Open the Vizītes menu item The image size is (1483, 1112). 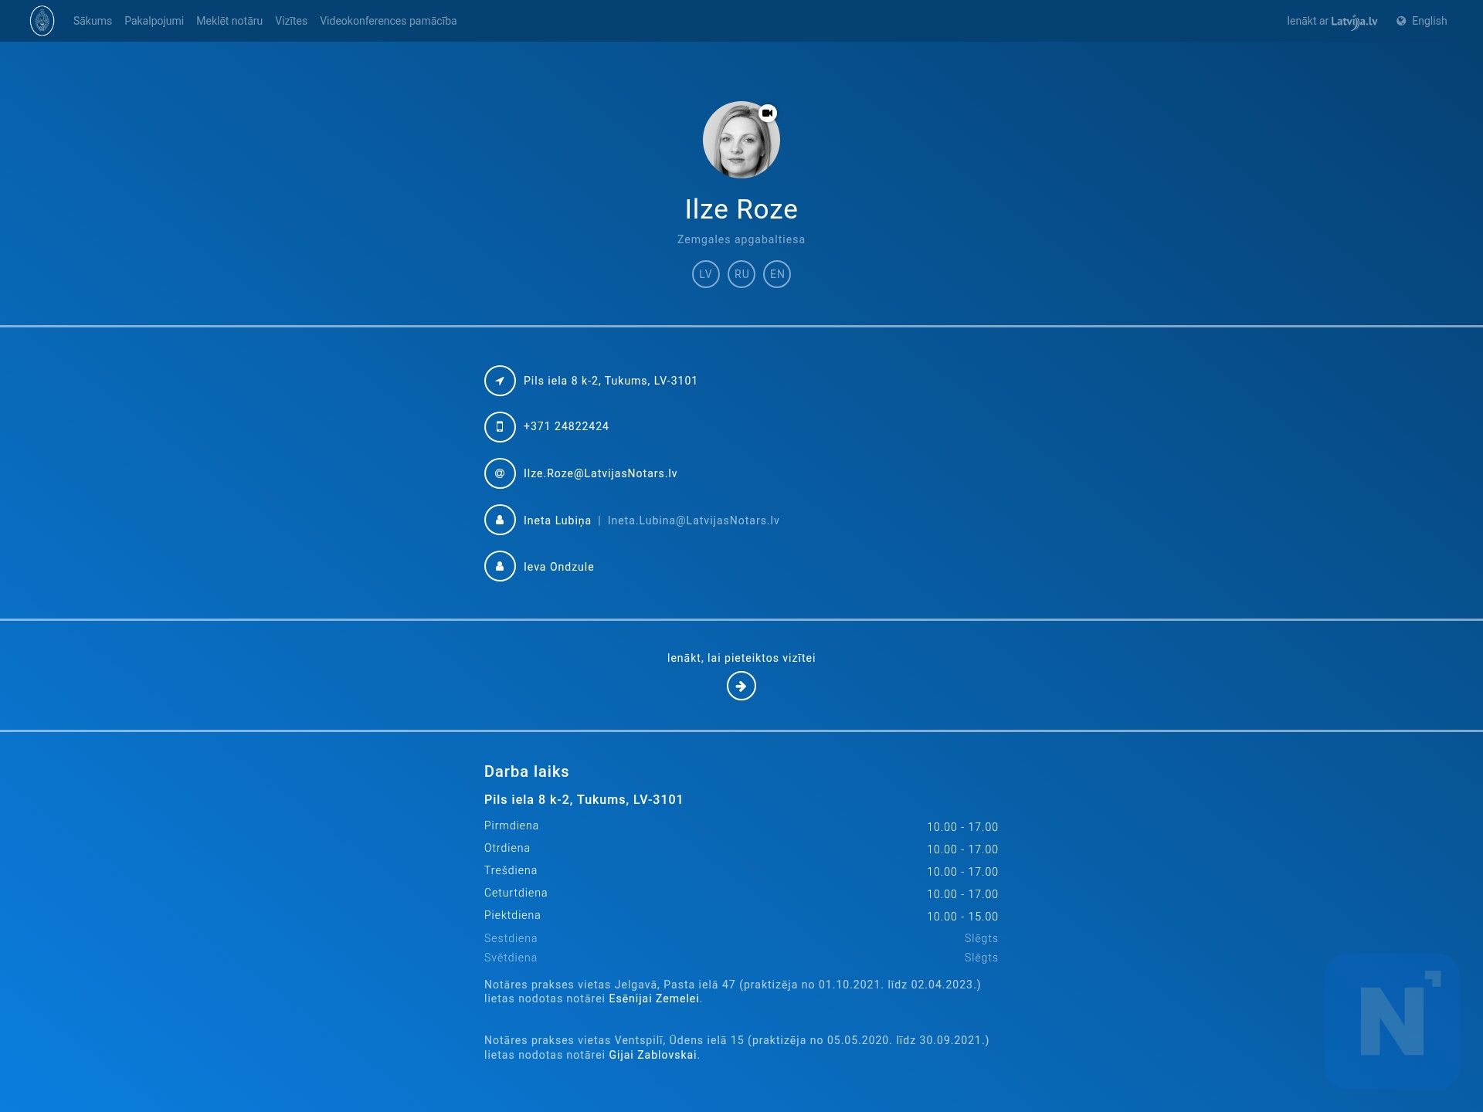[291, 21]
